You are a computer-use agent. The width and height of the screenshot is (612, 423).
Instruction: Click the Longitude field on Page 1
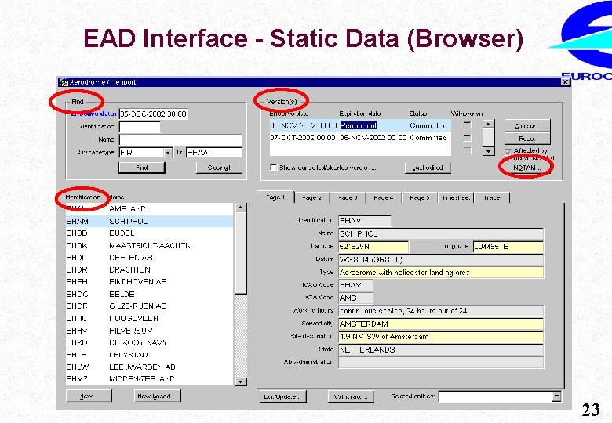(x=508, y=247)
